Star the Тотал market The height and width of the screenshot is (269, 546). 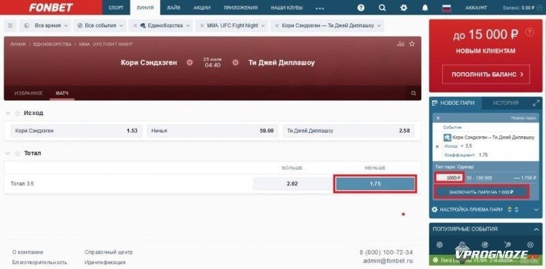pos(18,153)
